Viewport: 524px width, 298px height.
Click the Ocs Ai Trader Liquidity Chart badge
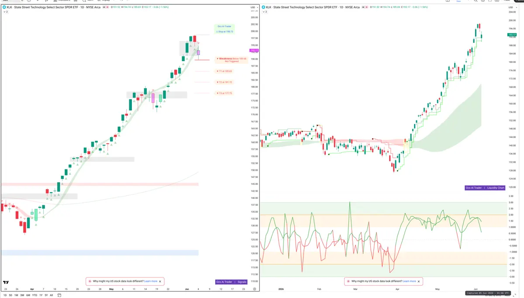click(x=485, y=187)
